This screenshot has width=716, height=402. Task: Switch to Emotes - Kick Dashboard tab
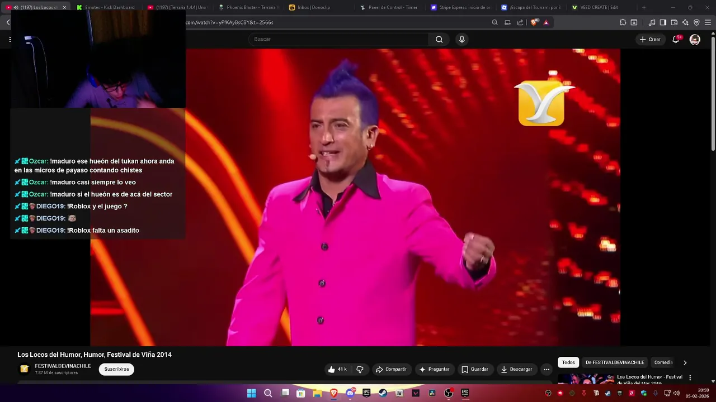click(106, 7)
